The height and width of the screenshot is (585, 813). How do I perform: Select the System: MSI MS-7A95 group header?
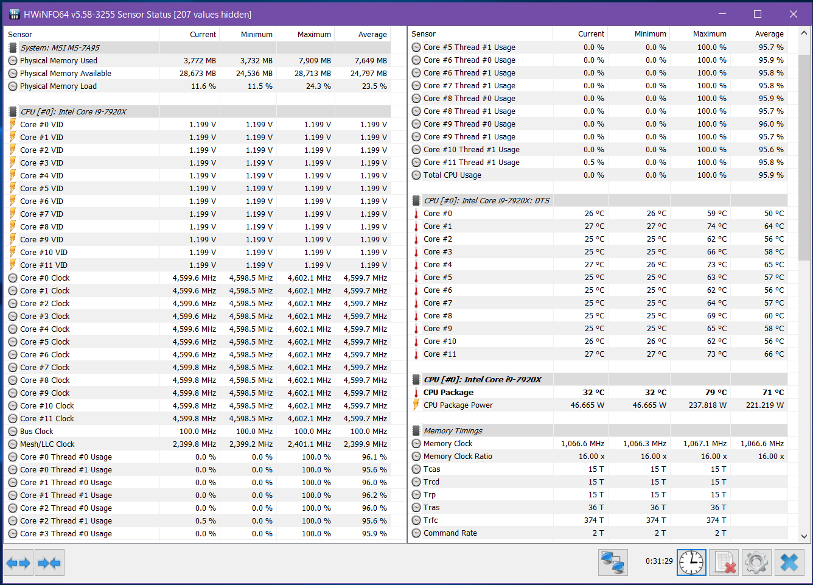click(60, 47)
